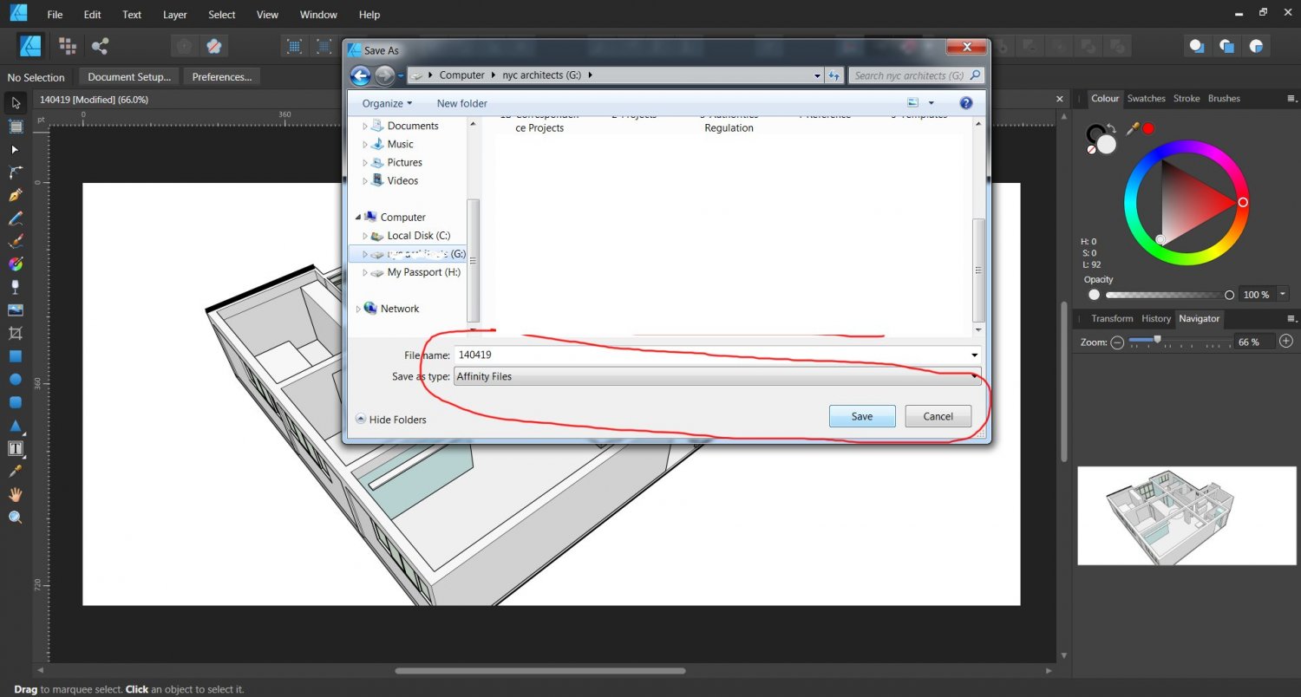Screen dimensions: 1301x697
Task: Open the Navigator panel options menu
Action: [1291, 319]
